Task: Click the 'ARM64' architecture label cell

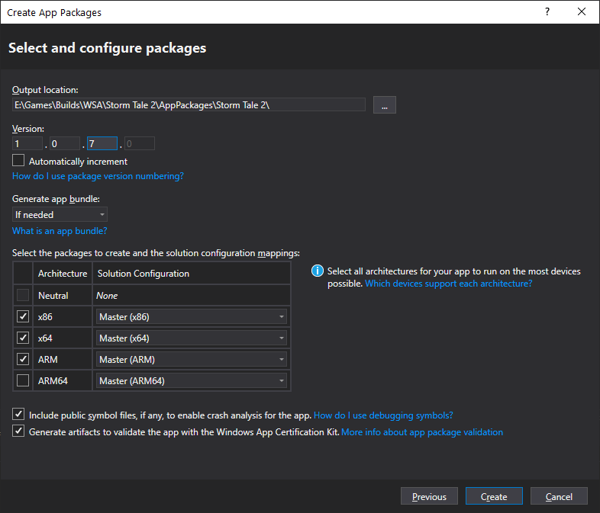Action: (63, 381)
